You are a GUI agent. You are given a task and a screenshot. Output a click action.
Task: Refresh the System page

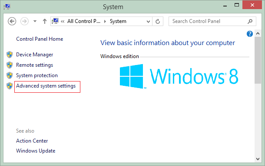click(x=158, y=21)
